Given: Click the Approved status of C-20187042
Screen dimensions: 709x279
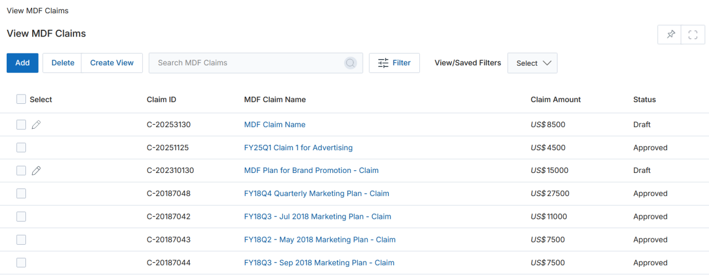Looking at the screenshot, I should (x=650, y=217).
